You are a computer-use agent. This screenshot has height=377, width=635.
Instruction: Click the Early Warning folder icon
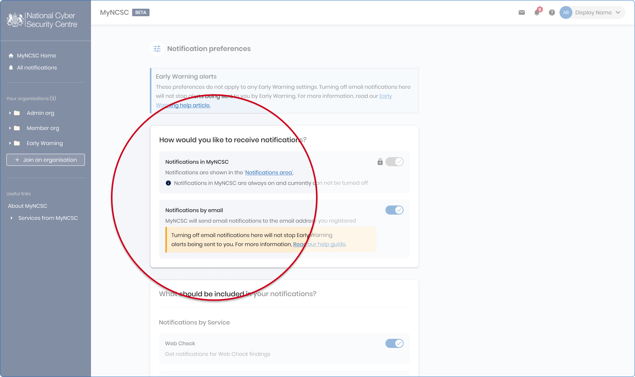(17, 143)
